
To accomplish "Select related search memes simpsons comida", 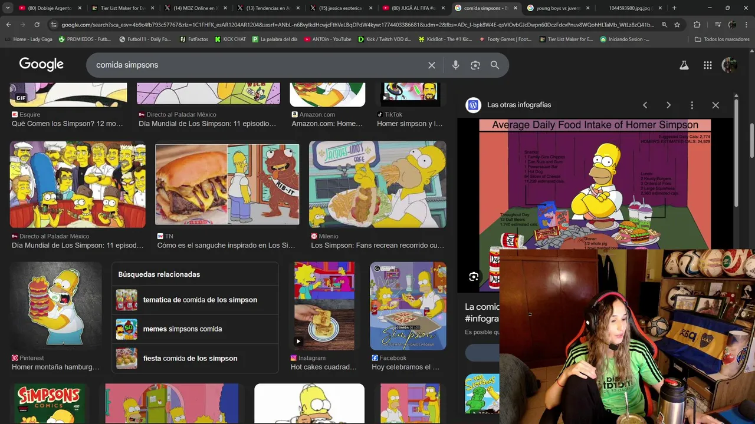I will coord(195,329).
